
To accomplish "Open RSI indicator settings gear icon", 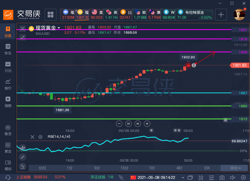I will (40, 137).
